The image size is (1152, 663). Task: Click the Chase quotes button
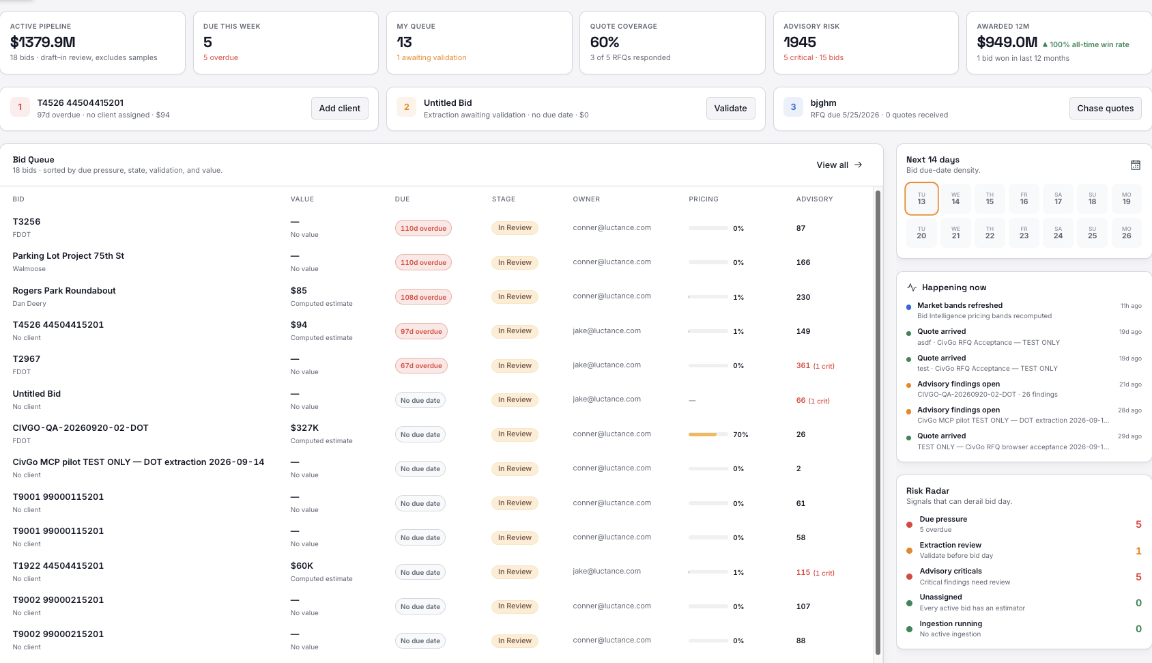[x=1105, y=108]
